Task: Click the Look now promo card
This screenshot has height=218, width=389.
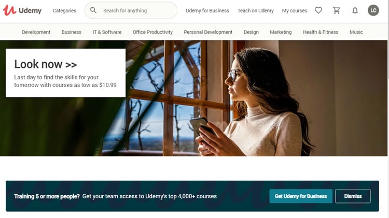Action: (x=65, y=73)
